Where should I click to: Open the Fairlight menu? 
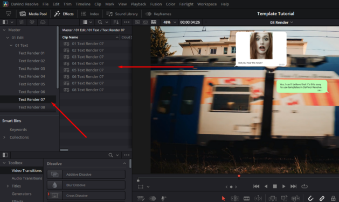(186, 4)
